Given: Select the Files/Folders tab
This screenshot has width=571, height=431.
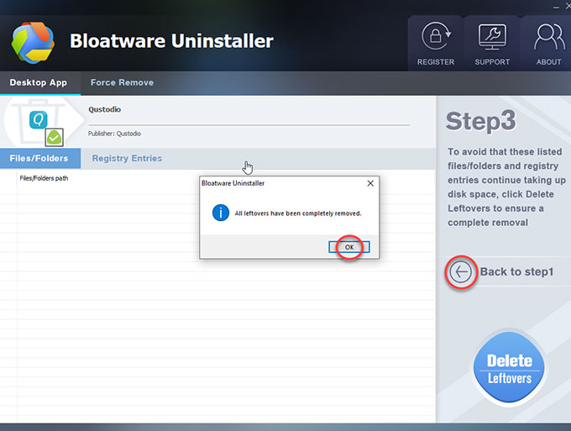Looking at the screenshot, I should tap(39, 158).
